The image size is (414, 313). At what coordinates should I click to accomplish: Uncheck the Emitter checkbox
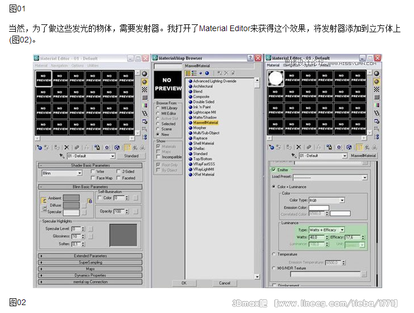274,170
